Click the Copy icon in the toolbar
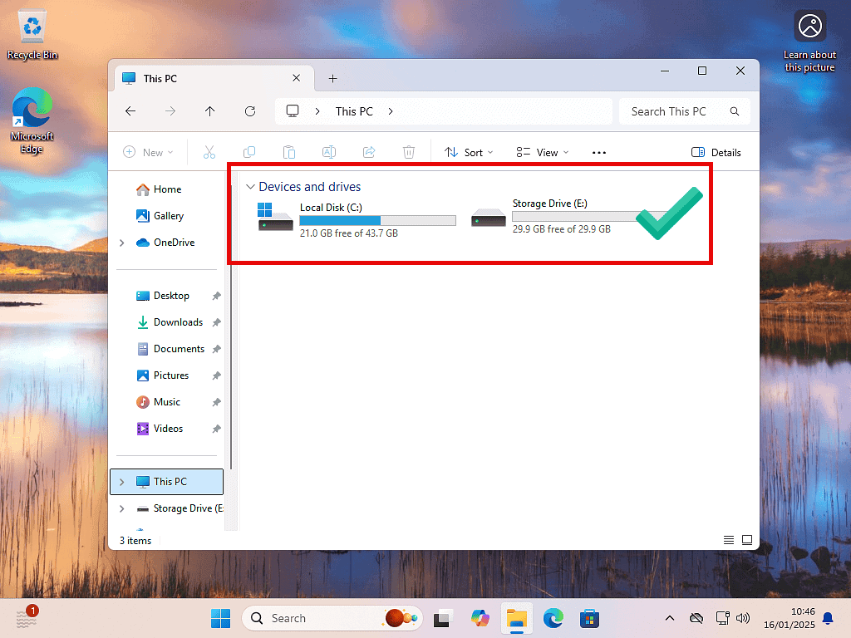This screenshot has height=638, width=851. pyautogui.click(x=248, y=152)
